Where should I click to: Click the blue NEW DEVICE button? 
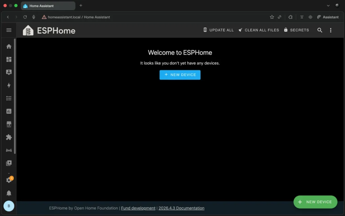coord(180,75)
